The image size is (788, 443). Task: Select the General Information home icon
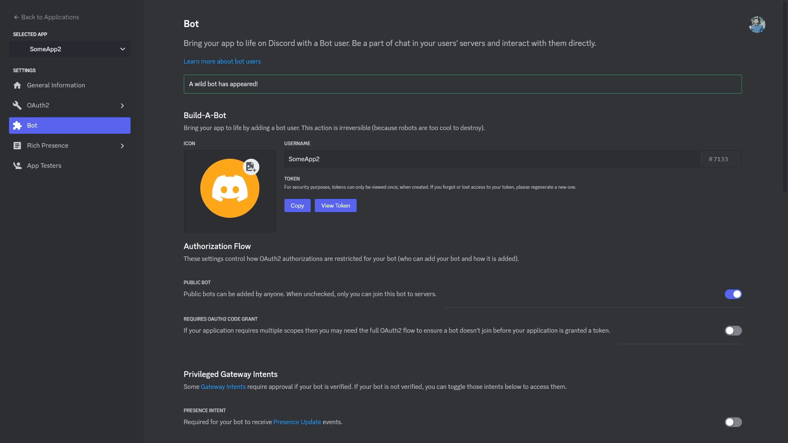[x=17, y=85]
